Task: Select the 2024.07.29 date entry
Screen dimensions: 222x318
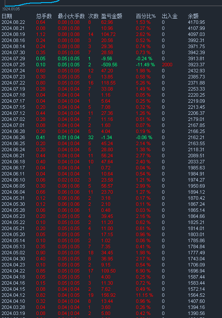Action: [13, 58]
